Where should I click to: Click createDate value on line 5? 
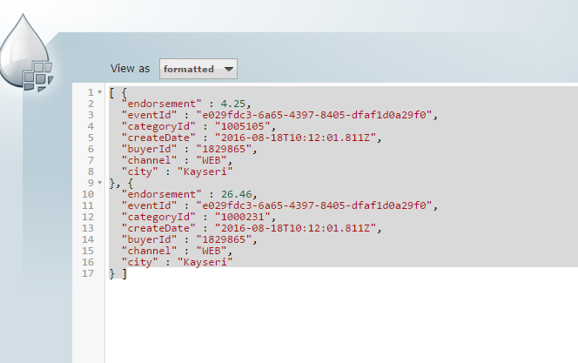tap(295, 138)
